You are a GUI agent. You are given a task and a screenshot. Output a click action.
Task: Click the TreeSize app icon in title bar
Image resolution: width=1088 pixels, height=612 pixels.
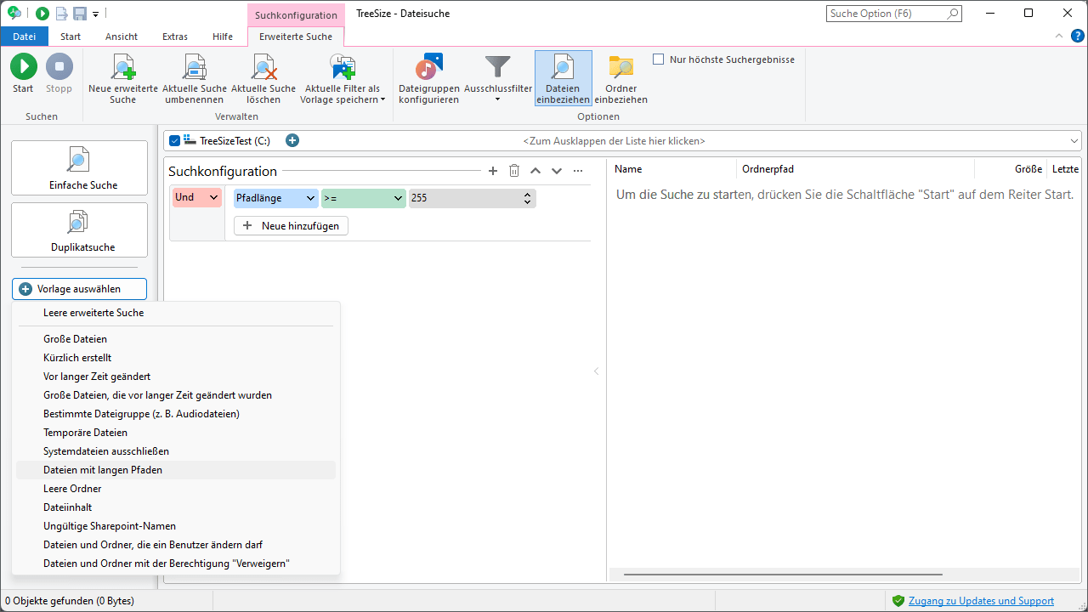click(14, 14)
